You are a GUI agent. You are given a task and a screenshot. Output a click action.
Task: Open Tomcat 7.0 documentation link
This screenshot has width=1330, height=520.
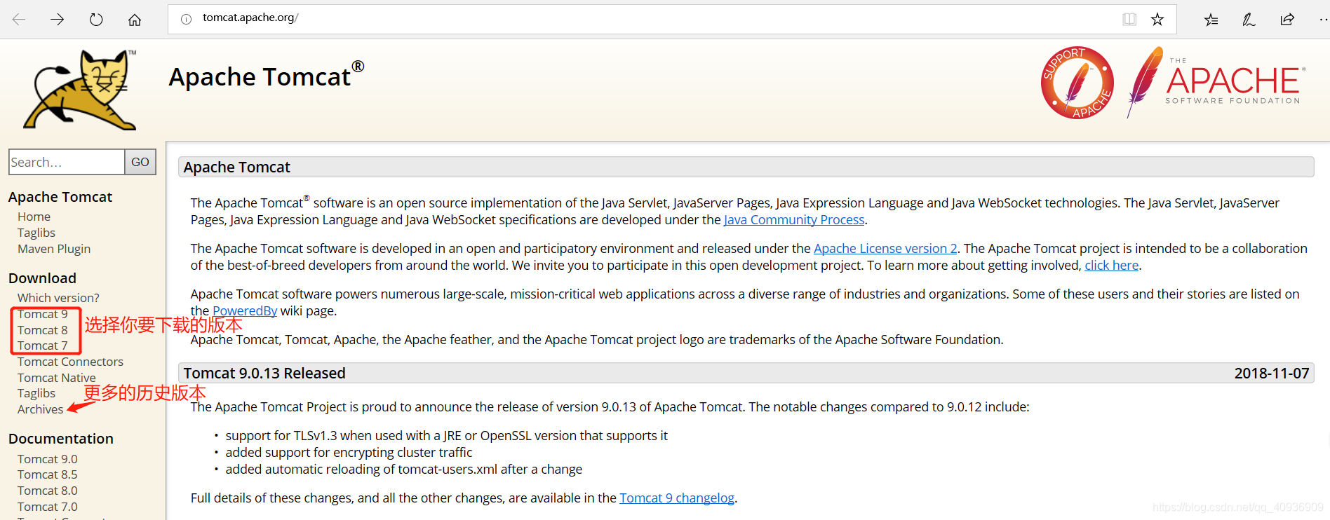click(x=48, y=507)
